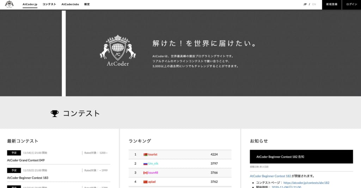Screen dimensions: 361x188
Task: Open tourist's profile in the ranking
Action: [153, 154]
